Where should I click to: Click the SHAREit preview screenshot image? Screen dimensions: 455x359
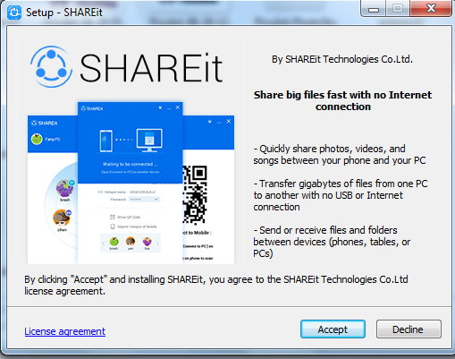[x=131, y=183]
